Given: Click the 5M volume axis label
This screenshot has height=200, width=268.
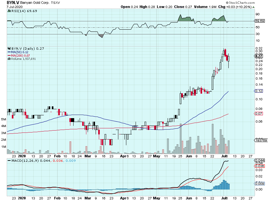Looking at the screenshot, I should [4, 119].
